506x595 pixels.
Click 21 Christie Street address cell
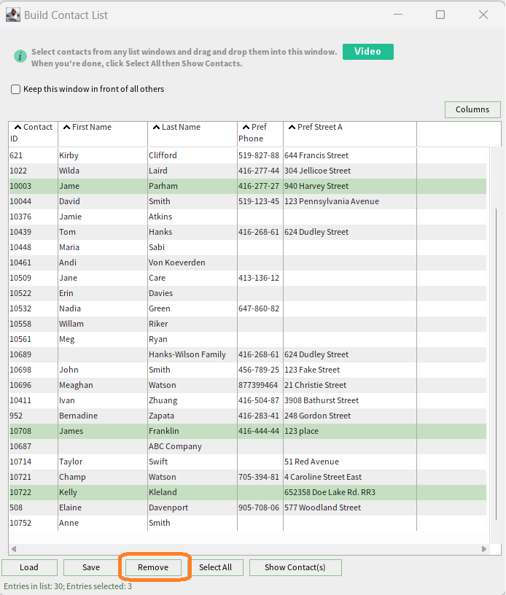[350, 385]
